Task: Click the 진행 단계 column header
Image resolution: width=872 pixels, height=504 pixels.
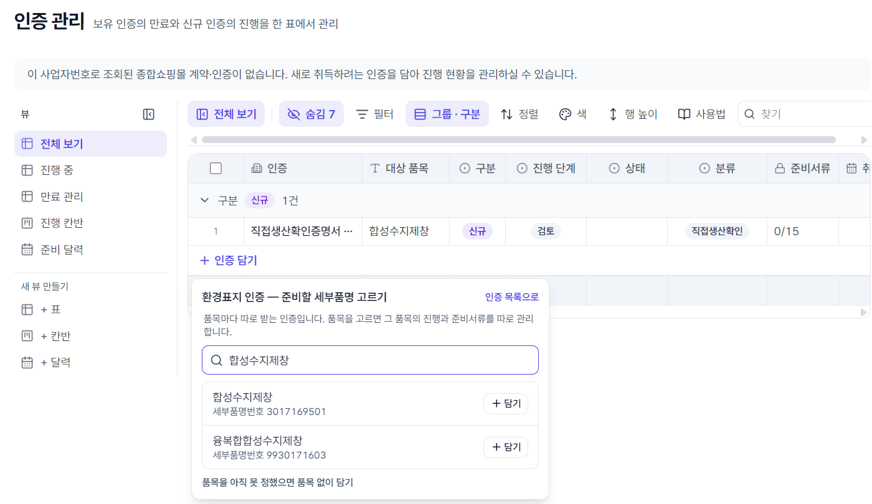Action: pyautogui.click(x=546, y=168)
